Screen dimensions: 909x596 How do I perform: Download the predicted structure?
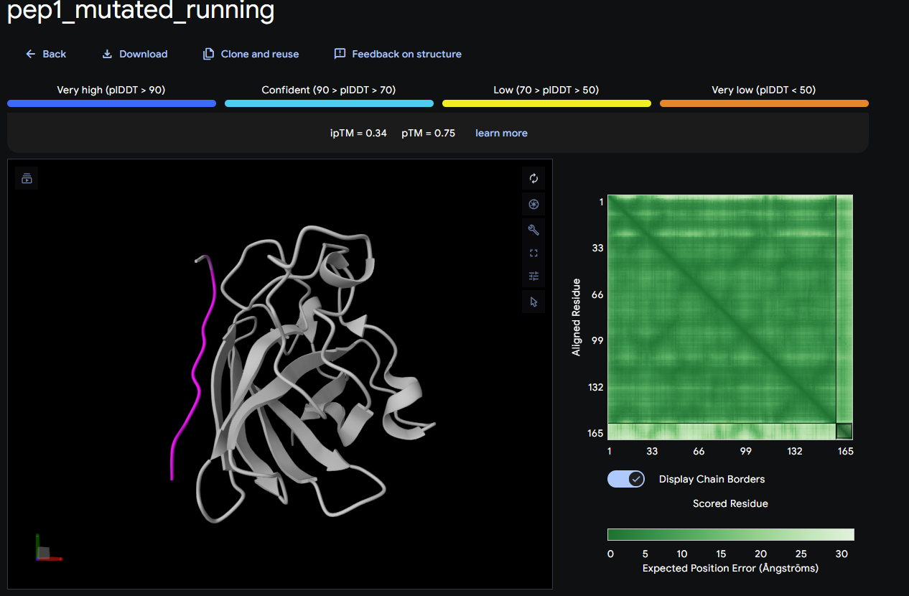[x=134, y=54]
